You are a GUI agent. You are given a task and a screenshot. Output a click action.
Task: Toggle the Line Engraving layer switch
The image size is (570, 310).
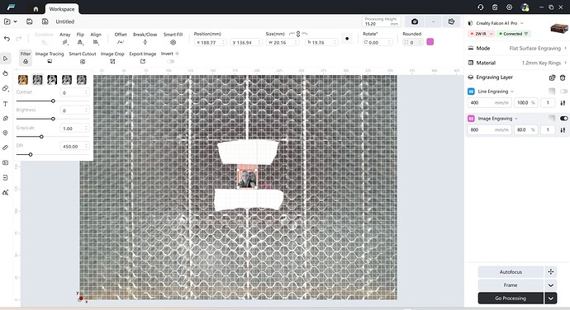(x=564, y=92)
